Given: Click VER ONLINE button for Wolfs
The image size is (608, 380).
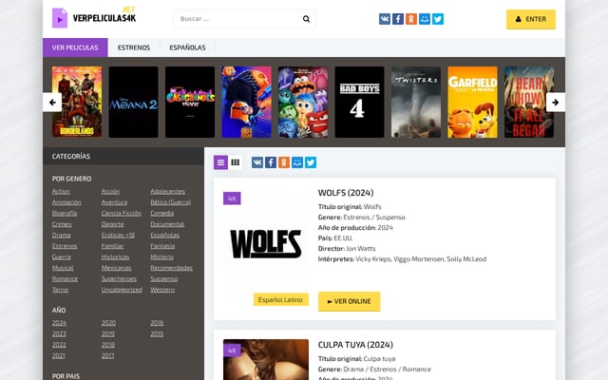Looking at the screenshot, I should 349,301.
